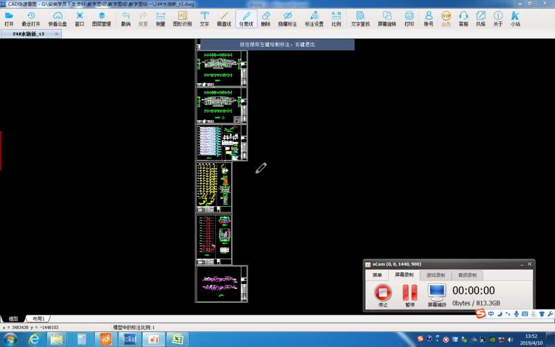Viewport: 555px width, 347px height.
Task: Toggle Sogou 中 input language indicator
Action: pyautogui.click(x=491, y=314)
